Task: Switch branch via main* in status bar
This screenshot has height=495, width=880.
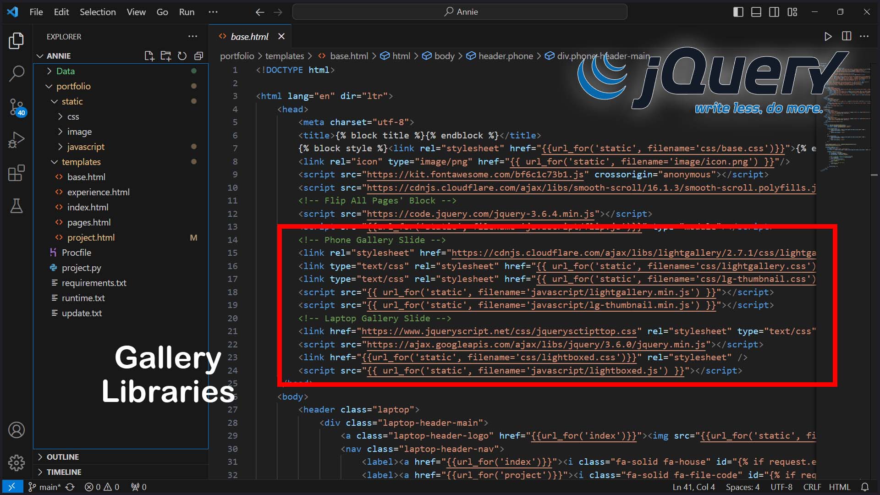Action: pos(44,487)
